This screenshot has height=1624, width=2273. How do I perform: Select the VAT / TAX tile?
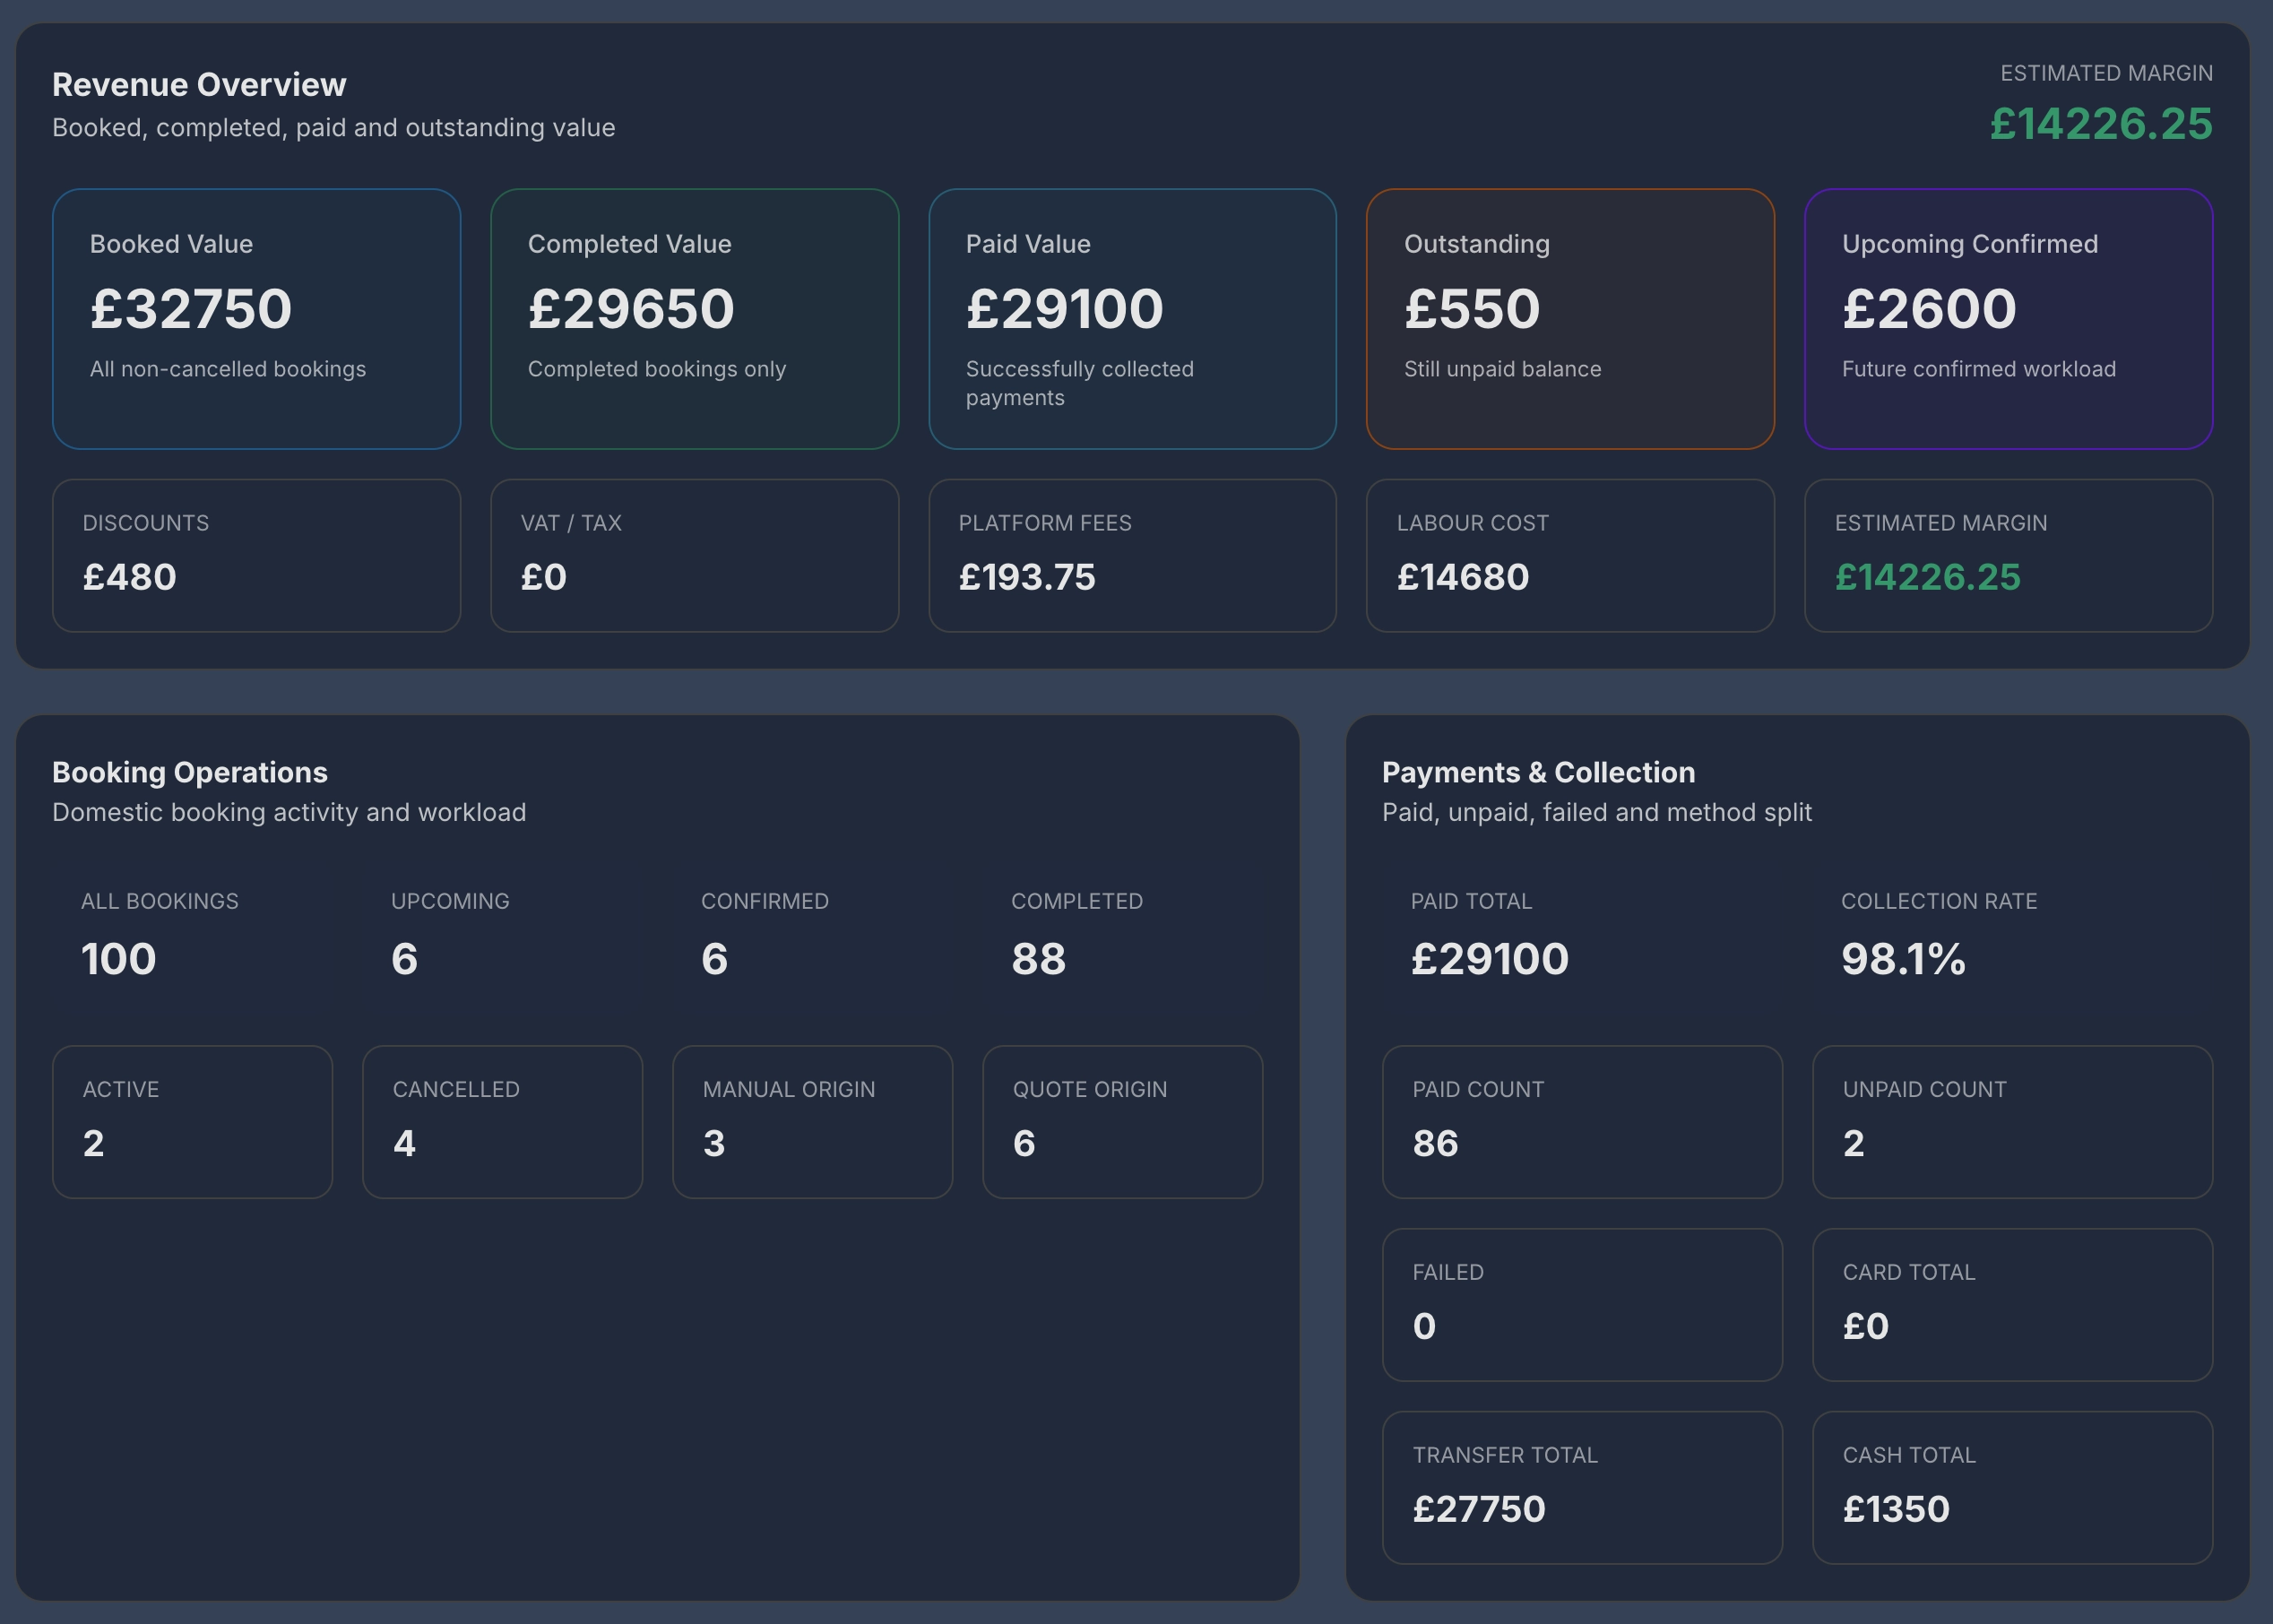click(693, 555)
